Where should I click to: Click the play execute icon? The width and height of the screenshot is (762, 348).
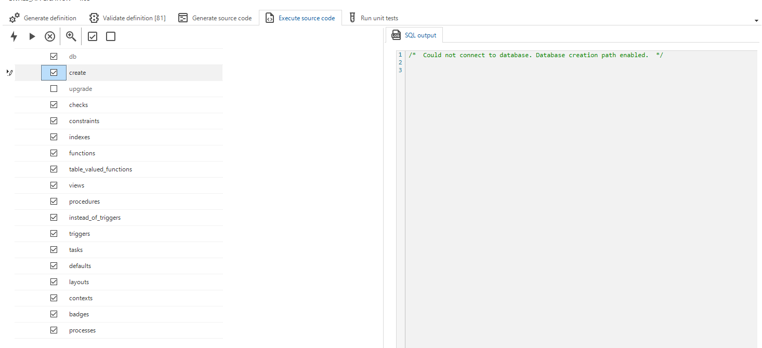[32, 36]
